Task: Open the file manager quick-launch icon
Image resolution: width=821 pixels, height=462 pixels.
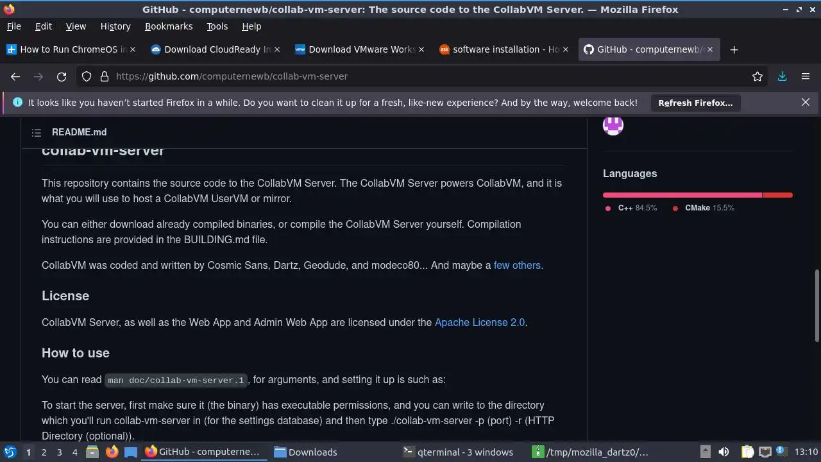Action: tap(92, 452)
